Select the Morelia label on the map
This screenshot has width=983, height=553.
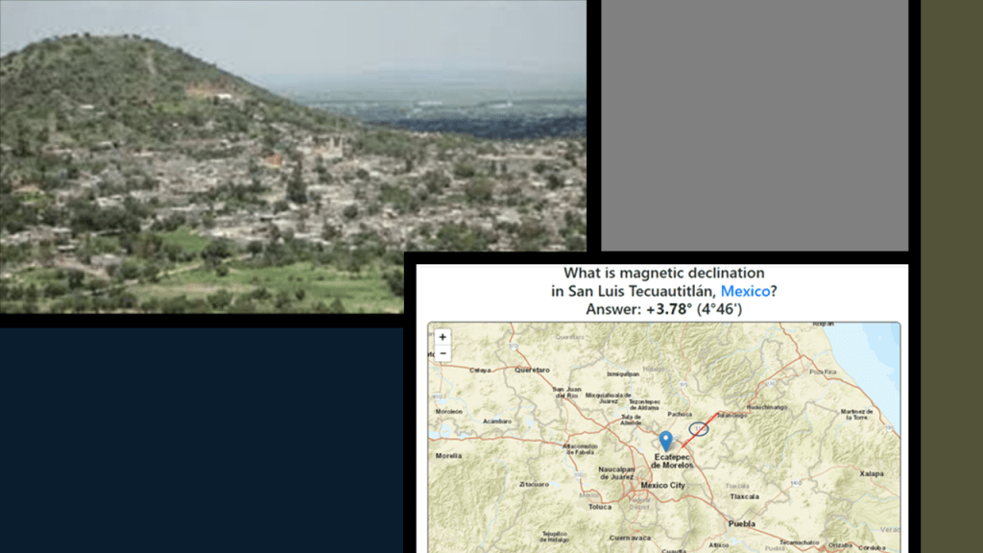pos(447,455)
